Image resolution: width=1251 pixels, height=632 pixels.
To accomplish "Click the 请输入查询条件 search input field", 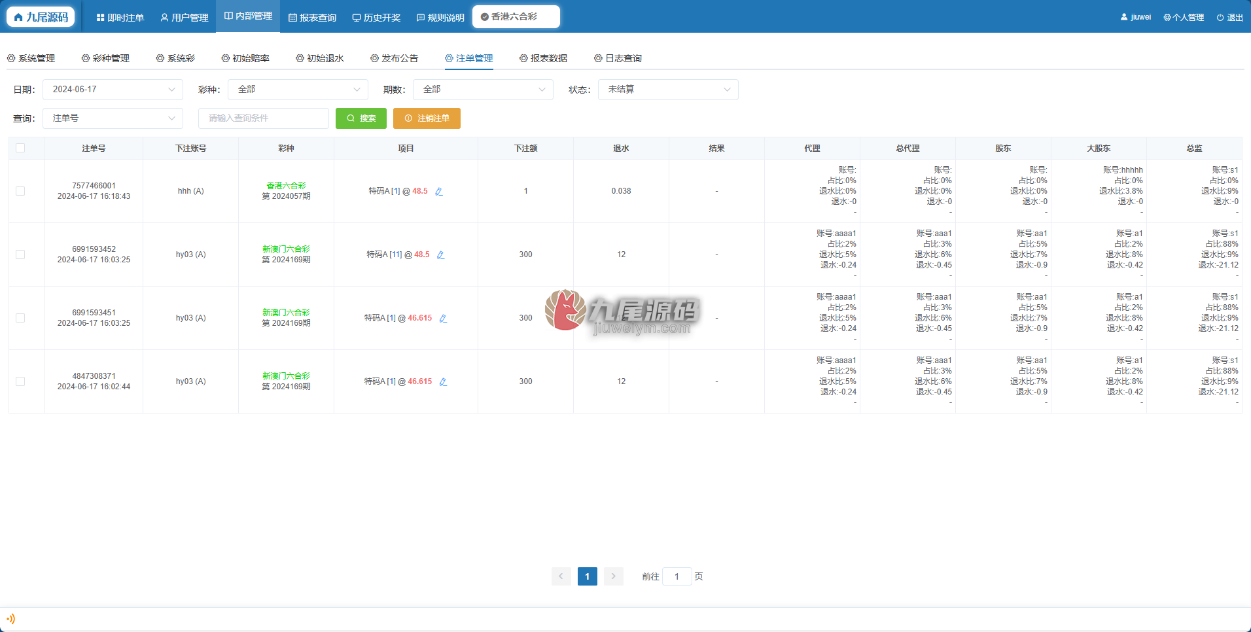I will [264, 118].
